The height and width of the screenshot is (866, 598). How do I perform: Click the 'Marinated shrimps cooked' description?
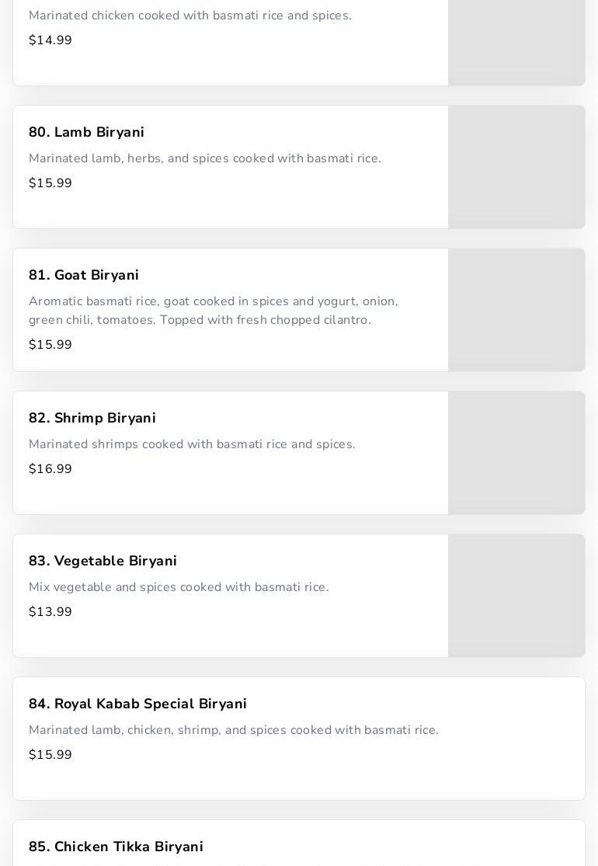tap(192, 444)
